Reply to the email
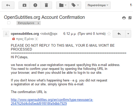This screenshot has width=133, height=107. [119, 34]
